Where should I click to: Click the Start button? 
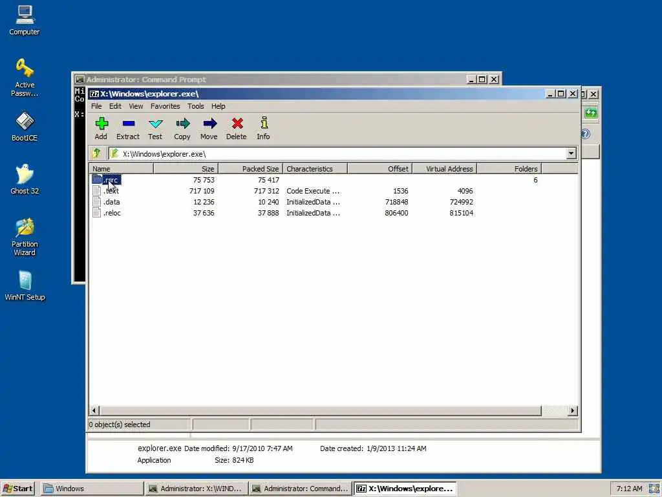pyautogui.click(x=17, y=489)
